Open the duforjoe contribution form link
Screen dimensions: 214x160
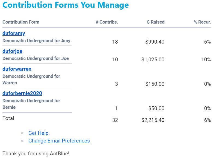(x=12, y=51)
